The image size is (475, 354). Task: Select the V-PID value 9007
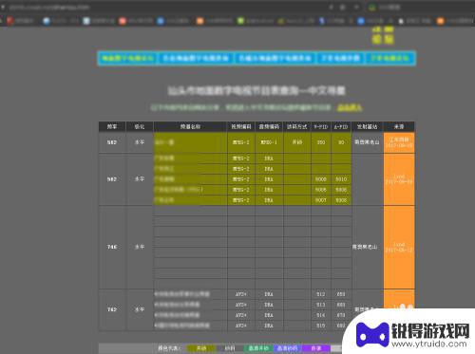click(321, 200)
